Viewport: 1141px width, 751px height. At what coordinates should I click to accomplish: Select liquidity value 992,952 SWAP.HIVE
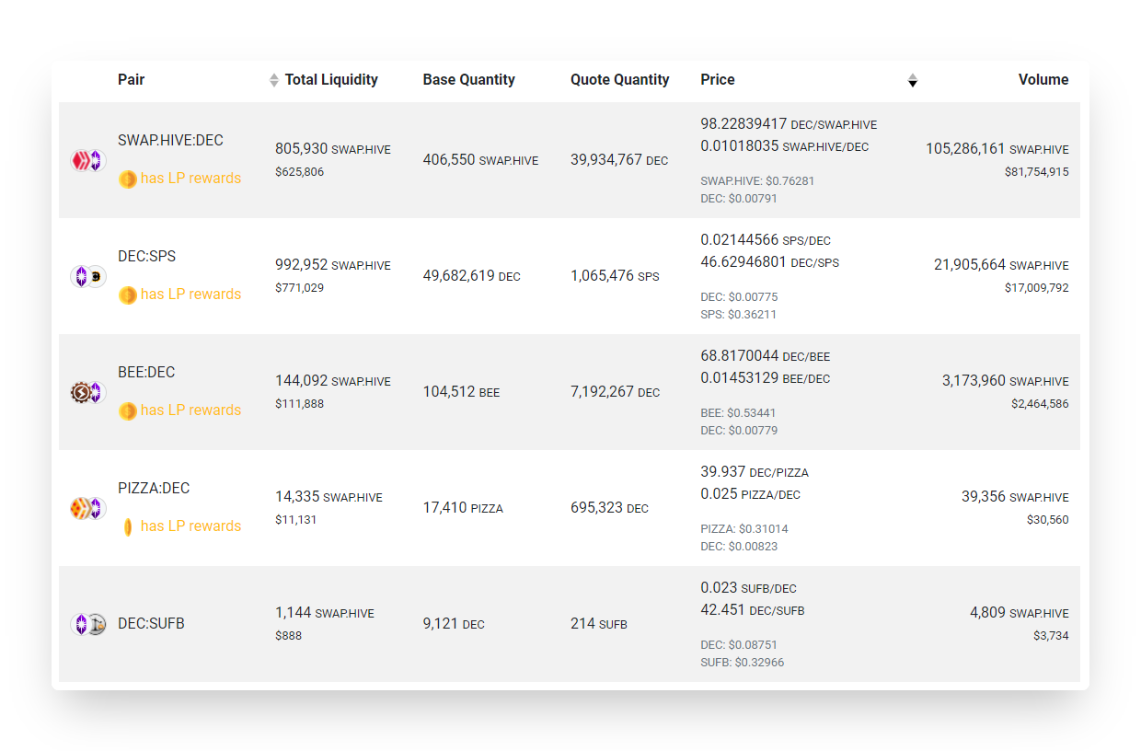coord(333,264)
